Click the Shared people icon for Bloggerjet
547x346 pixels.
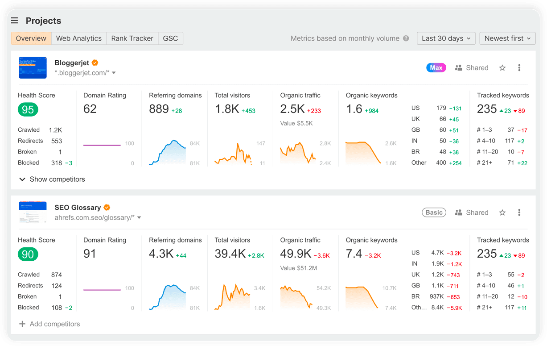(x=459, y=68)
